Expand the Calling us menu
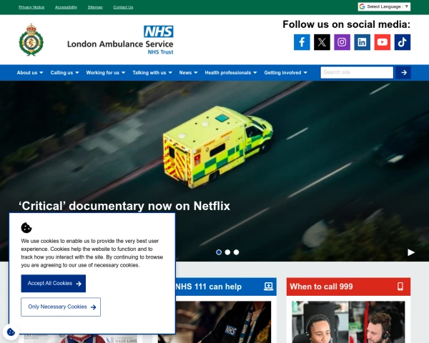This screenshot has width=429, height=343. [x=64, y=73]
